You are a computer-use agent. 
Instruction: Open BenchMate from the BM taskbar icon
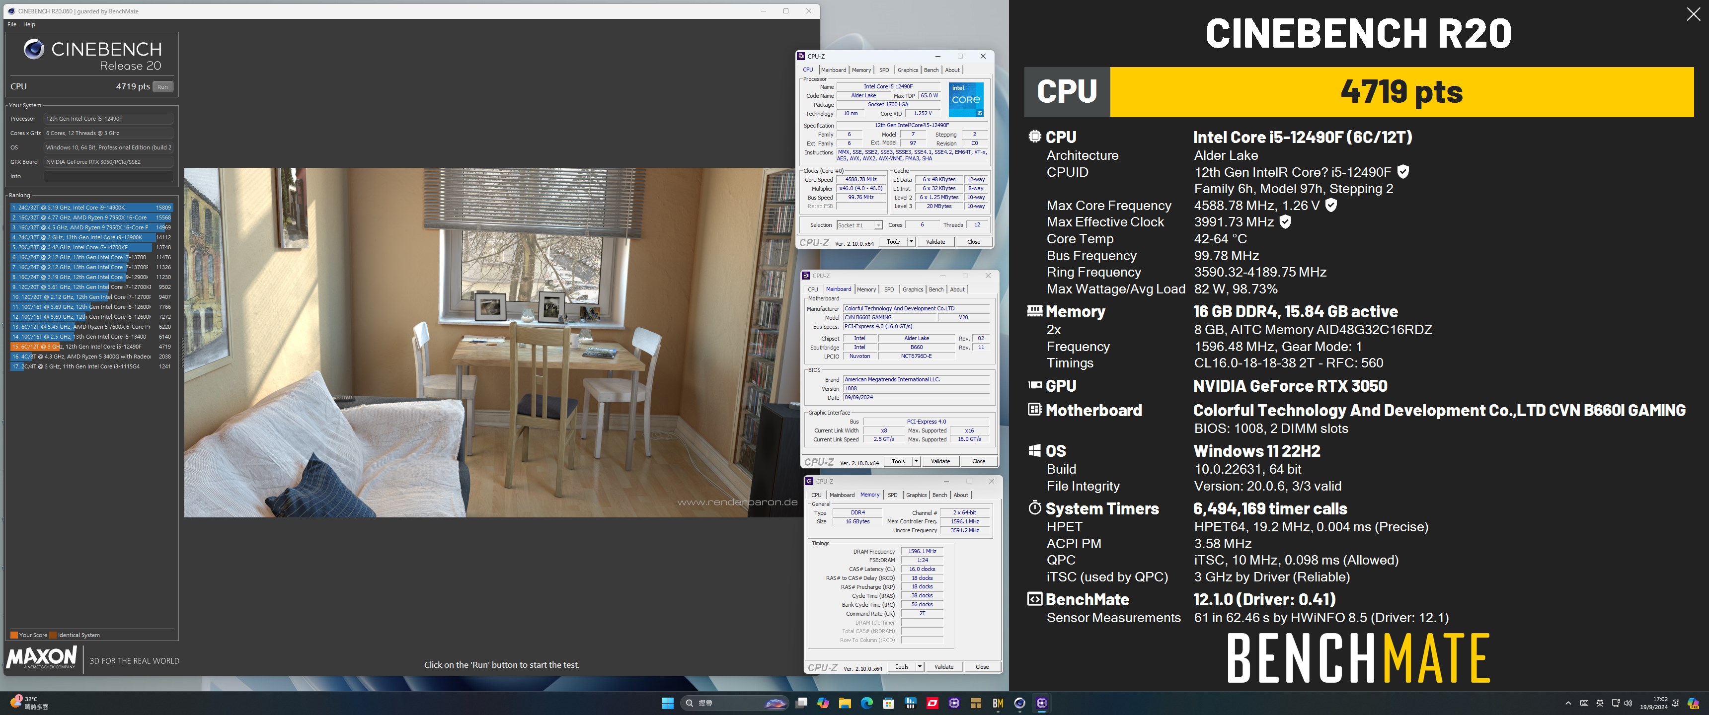point(998,703)
